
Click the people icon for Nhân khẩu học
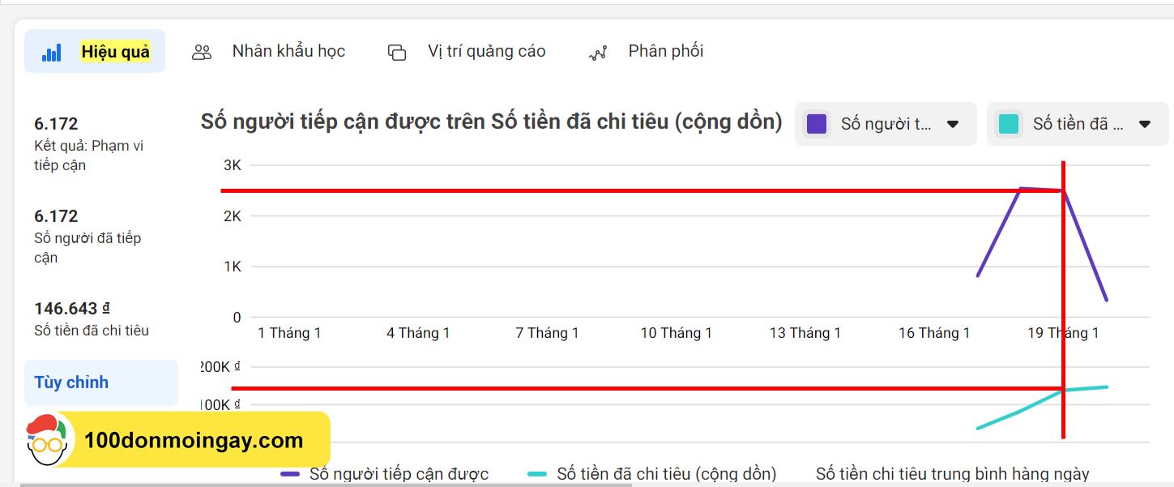coord(202,53)
